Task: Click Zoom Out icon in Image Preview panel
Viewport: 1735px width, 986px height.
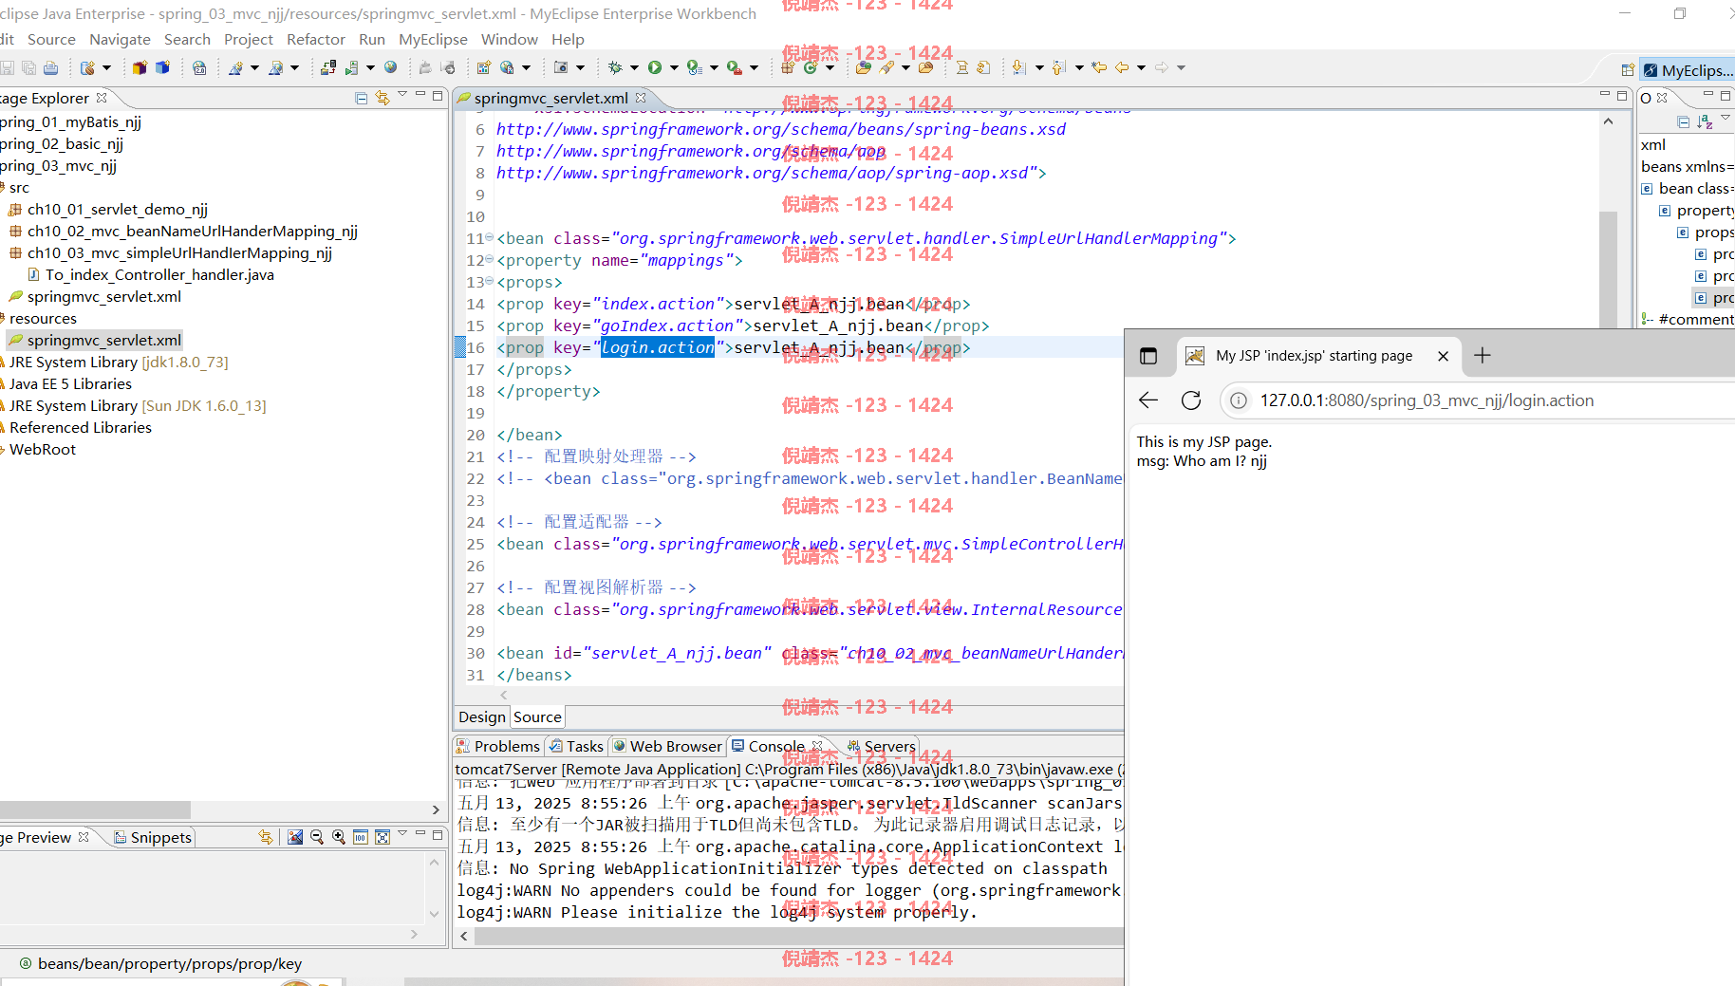Action: [x=317, y=837]
